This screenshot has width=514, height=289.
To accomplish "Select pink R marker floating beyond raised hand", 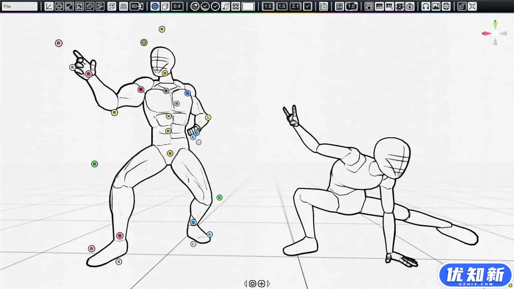I will pos(59,43).
